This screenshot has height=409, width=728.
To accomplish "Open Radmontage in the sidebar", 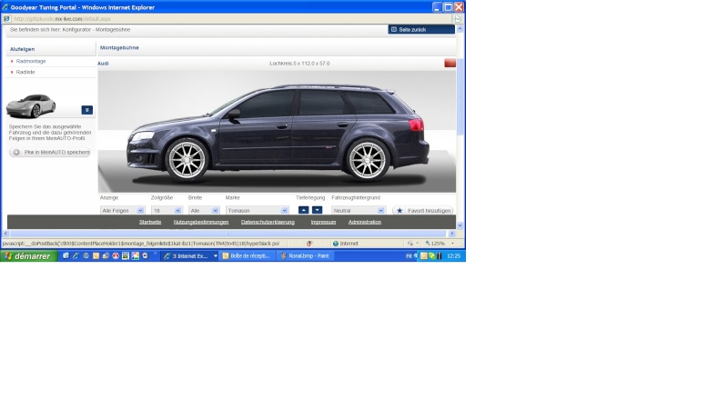I will click(31, 61).
